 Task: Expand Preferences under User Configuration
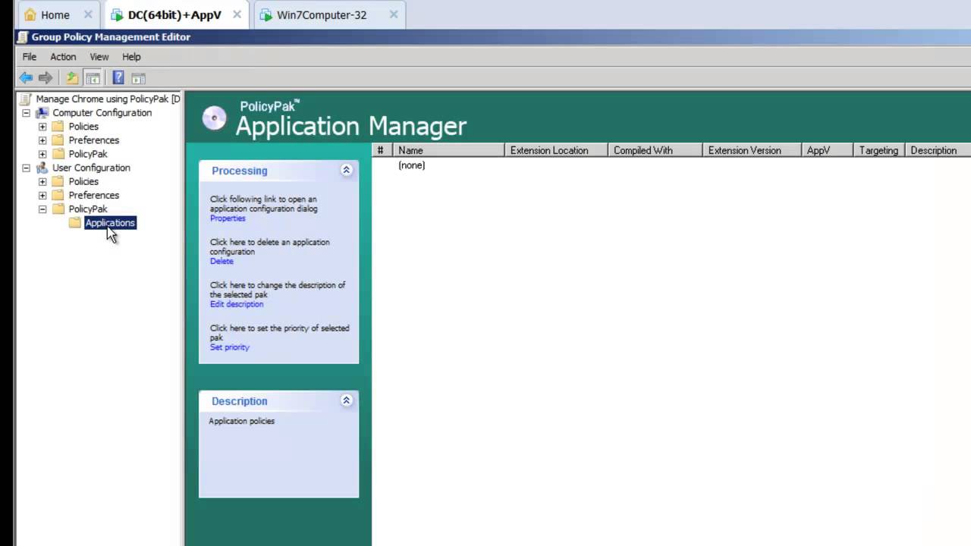point(42,195)
